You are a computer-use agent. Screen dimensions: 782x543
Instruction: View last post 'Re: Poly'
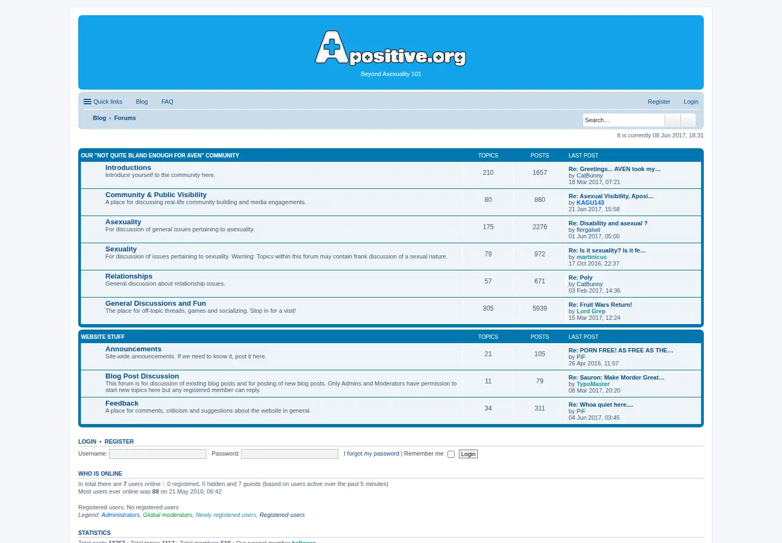pyautogui.click(x=581, y=277)
